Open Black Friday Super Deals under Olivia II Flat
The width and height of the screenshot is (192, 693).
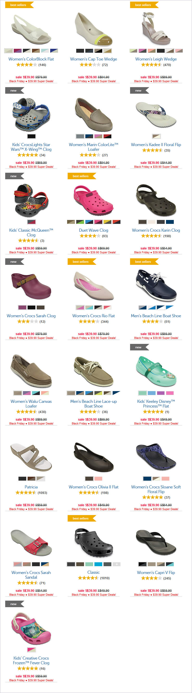94,509
